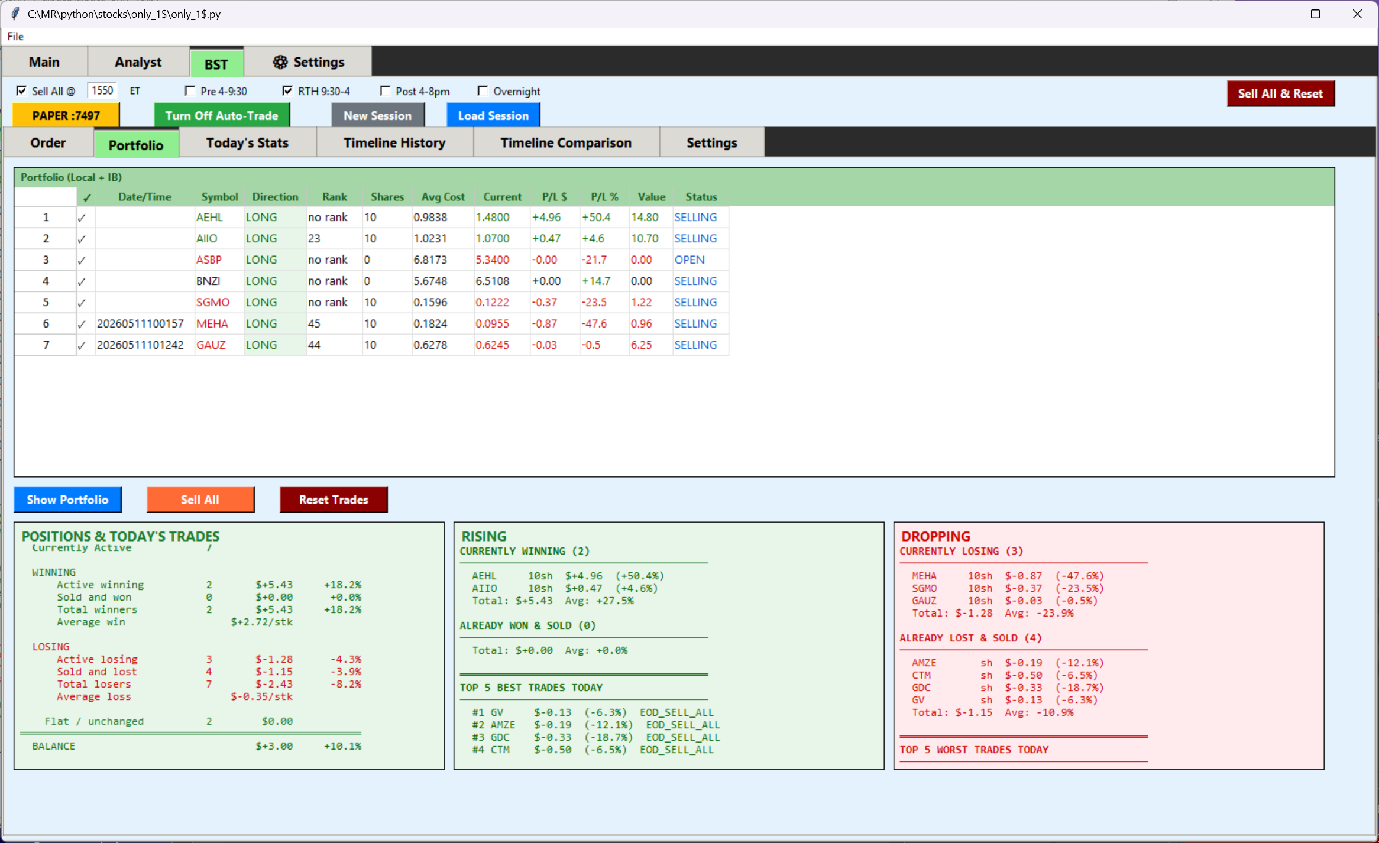Click the checkmark column header
The width and height of the screenshot is (1379, 843).
(86, 197)
